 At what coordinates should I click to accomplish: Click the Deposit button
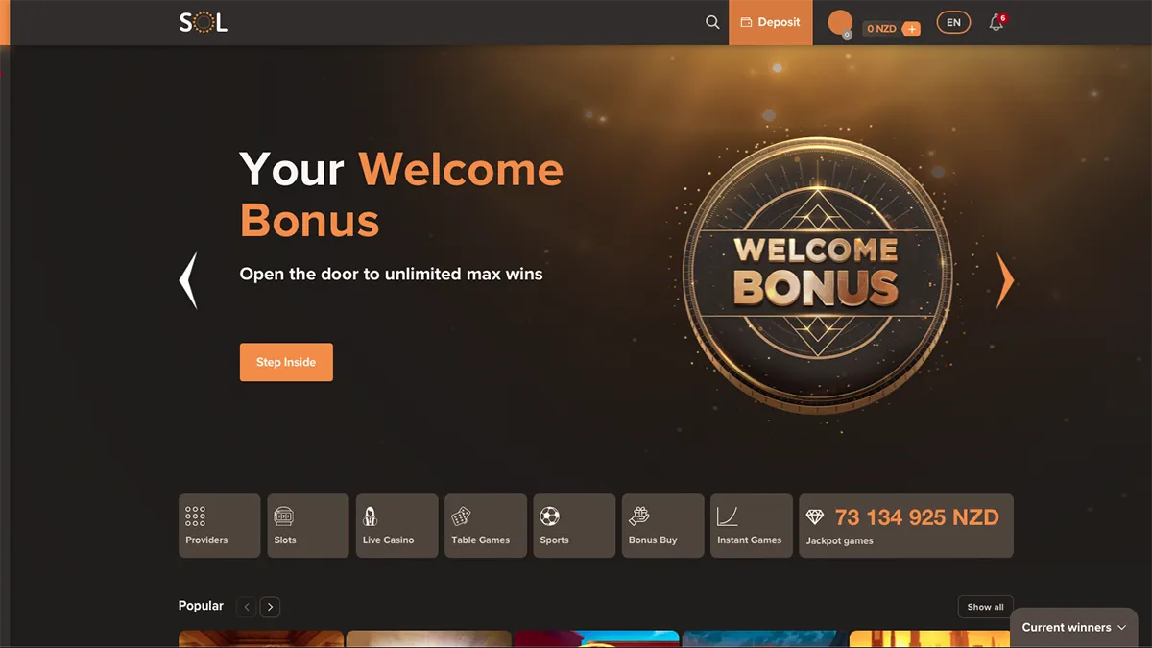click(x=771, y=22)
